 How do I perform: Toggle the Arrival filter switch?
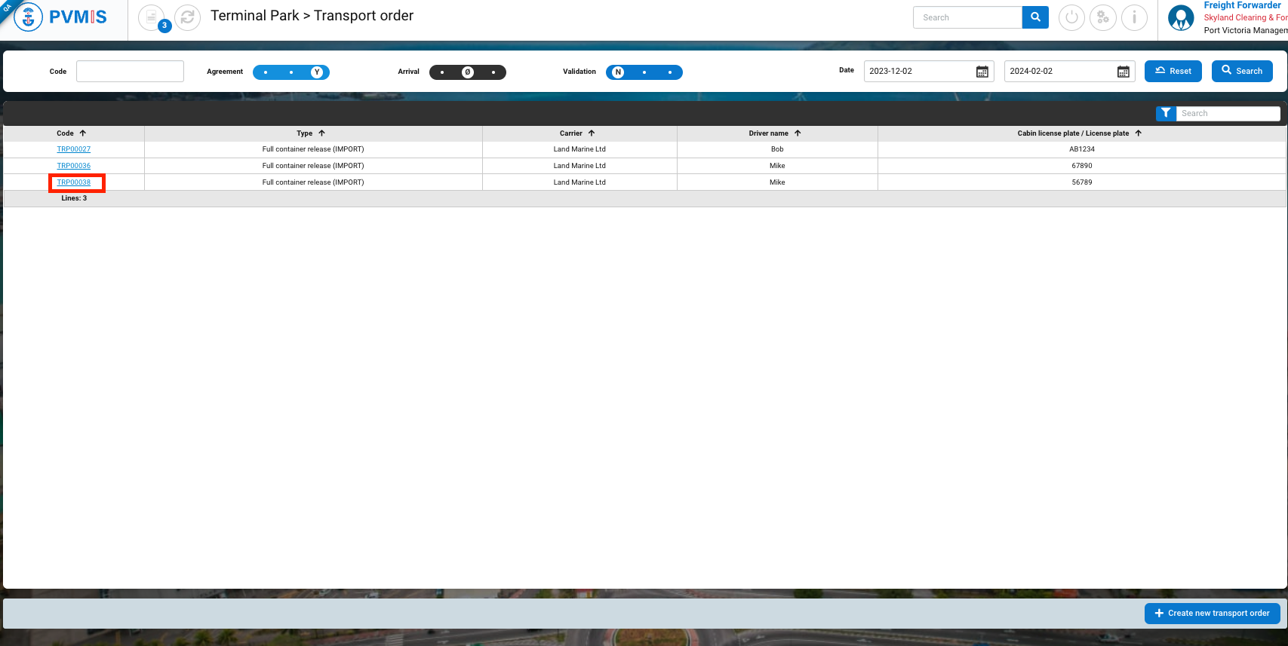click(468, 72)
